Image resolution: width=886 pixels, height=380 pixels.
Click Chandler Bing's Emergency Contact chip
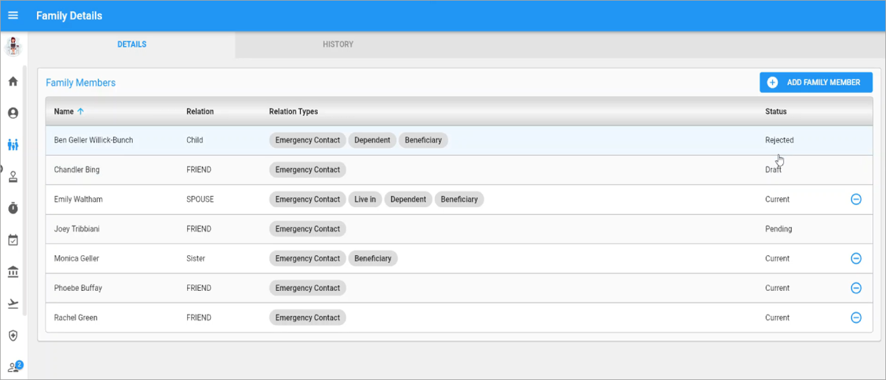(x=307, y=170)
